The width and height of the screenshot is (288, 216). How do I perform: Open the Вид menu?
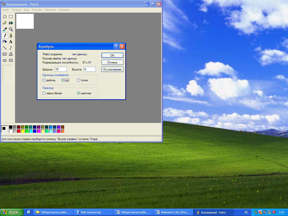pyautogui.click(x=26, y=10)
